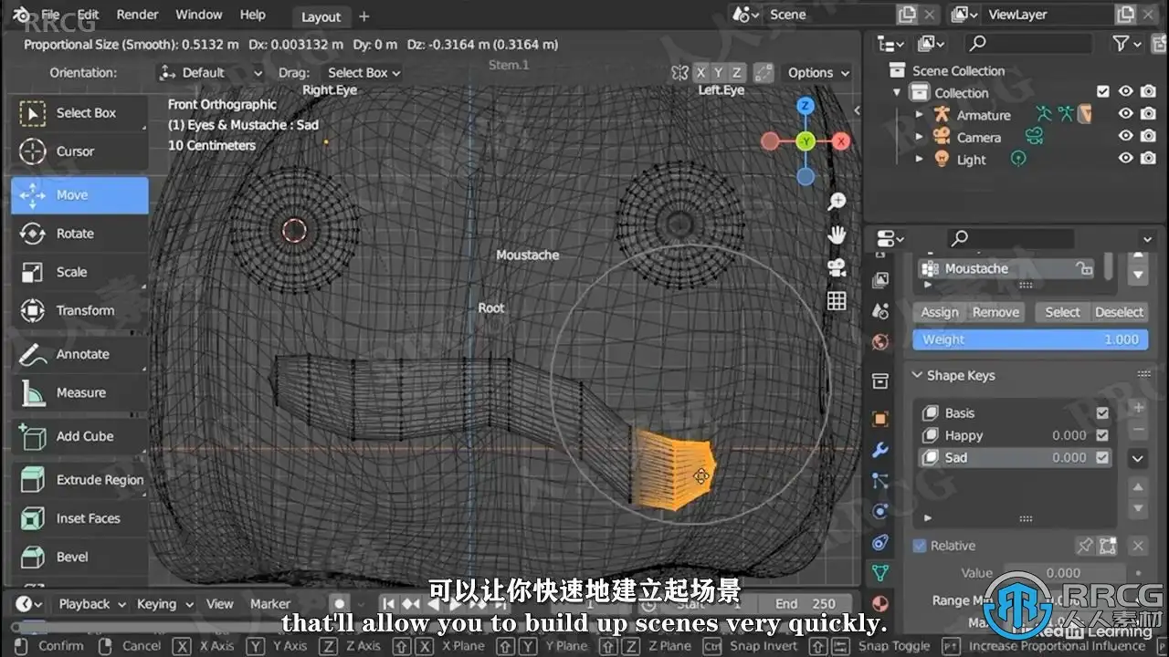The width and height of the screenshot is (1169, 657).
Task: Open the Orientation Default dropdown
Action: tap(211, 73)
